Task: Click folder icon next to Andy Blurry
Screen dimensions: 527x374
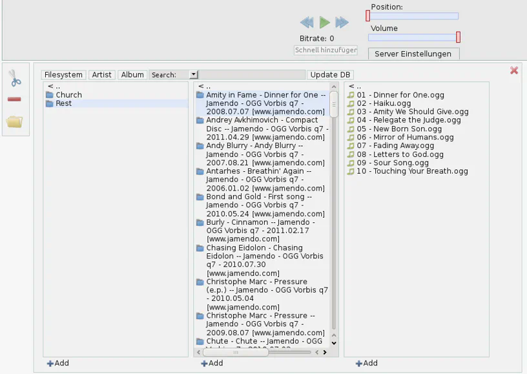Action: click(200, 146)
